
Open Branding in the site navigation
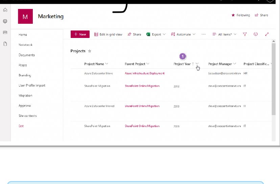[x=25, y=75]
